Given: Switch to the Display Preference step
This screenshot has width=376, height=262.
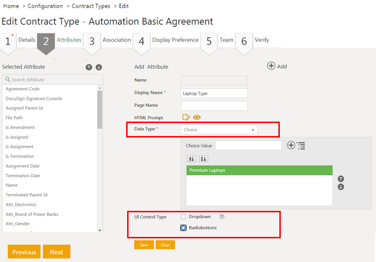Looking at the screenshot, I should pyautogui.click(x=175, y=40).
